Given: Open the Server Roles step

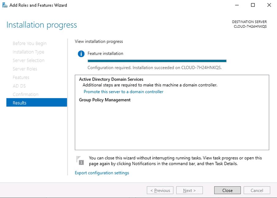Looking at the screenshot, I should (x=25, y=69).
